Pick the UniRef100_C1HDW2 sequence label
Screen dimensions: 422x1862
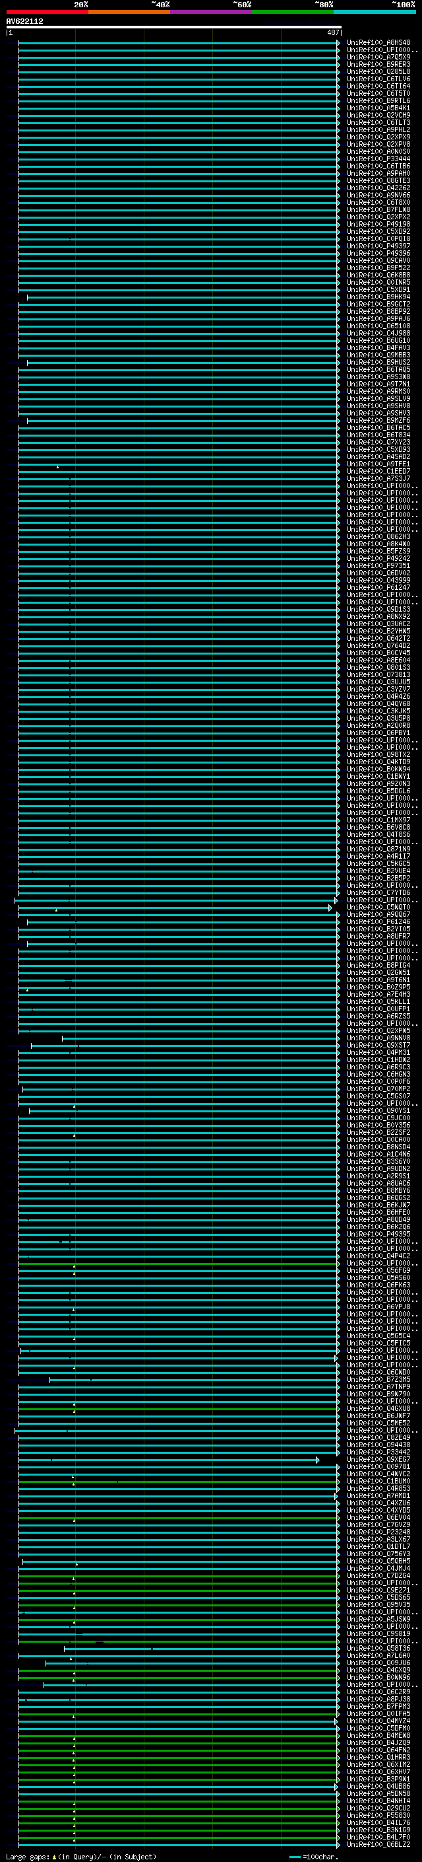[x=378, y=1059]
